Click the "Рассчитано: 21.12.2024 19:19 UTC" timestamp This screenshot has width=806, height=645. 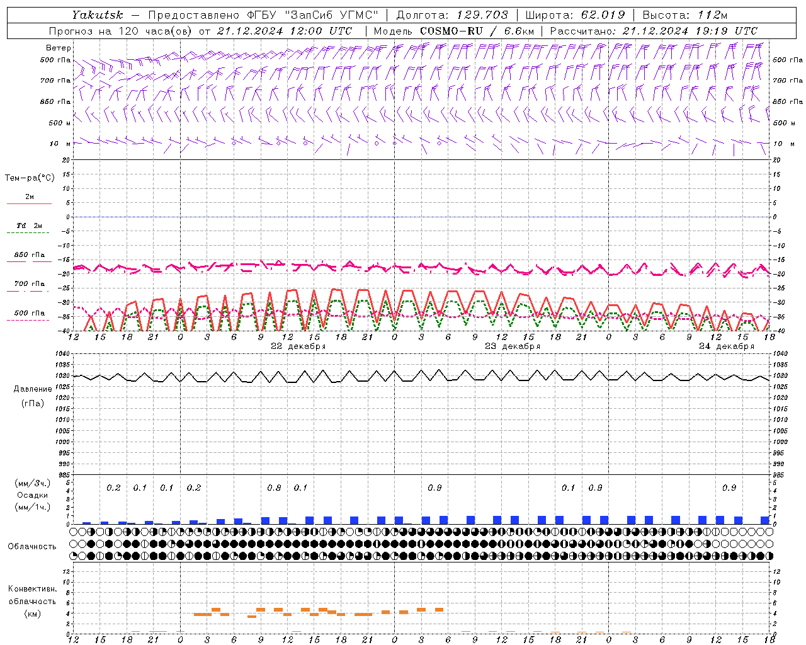[x=654, y=31]
